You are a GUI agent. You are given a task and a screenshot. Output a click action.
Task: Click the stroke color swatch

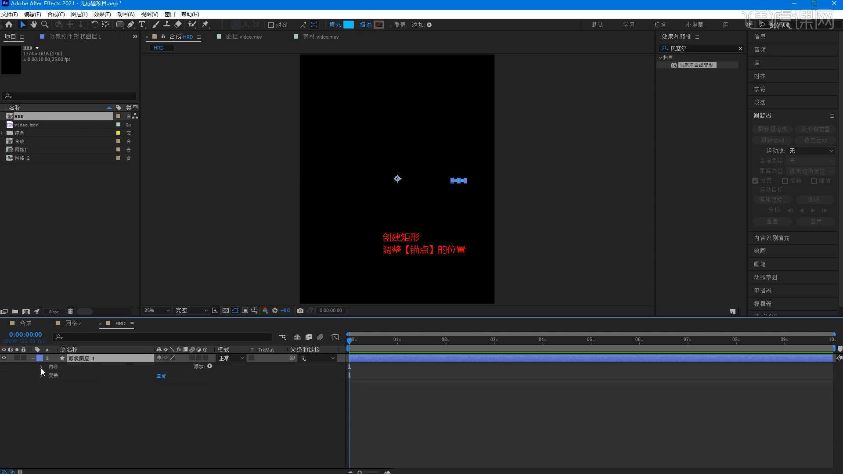(379, 25)
